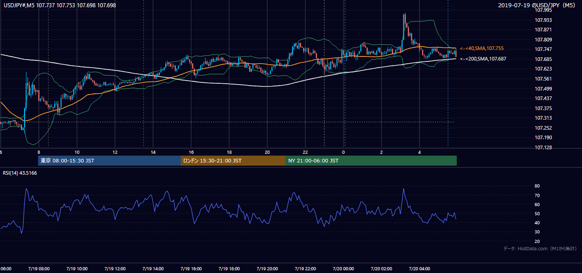Click hour 10 on the price chart time axis
This screenshot has height=273, width=582.
pyautogui.click(x=77, y=152)
